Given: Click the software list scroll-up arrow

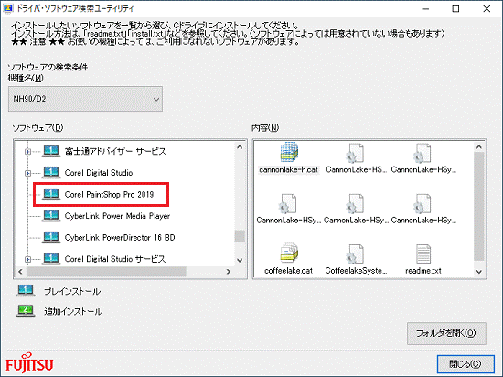Looking at the screenshot, I should point(240,147).
